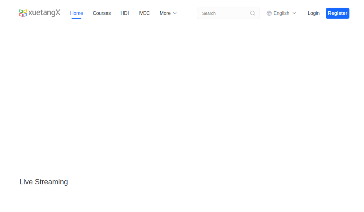
Task: Click the globe language icon
Action: pyautogui.click(x=269, y=13)
